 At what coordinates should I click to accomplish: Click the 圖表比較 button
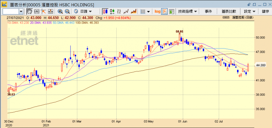tap(229, 11)
